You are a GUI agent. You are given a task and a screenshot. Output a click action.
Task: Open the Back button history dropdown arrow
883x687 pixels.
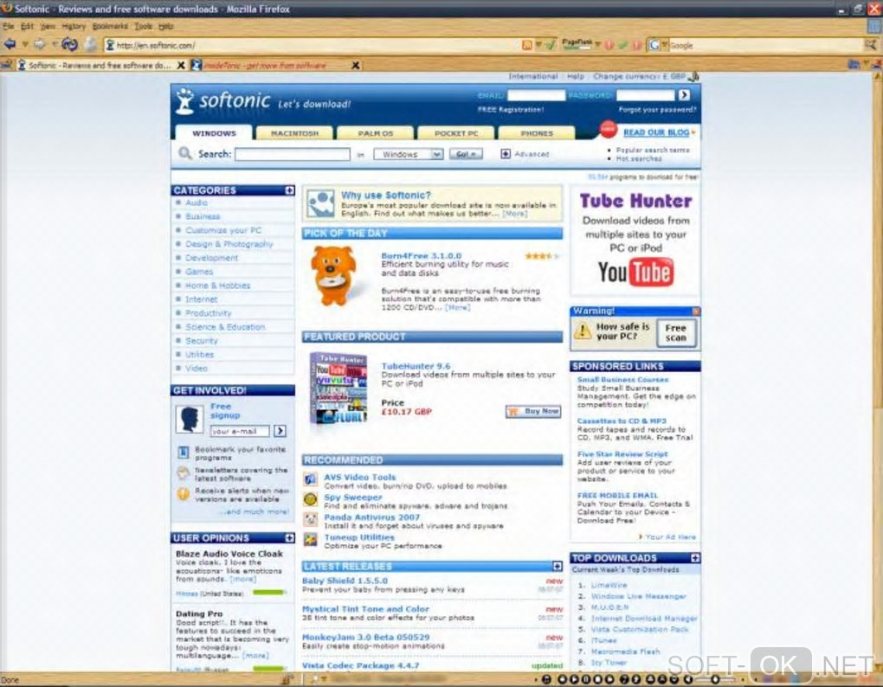pyautogui.click(x=25, y=44)
